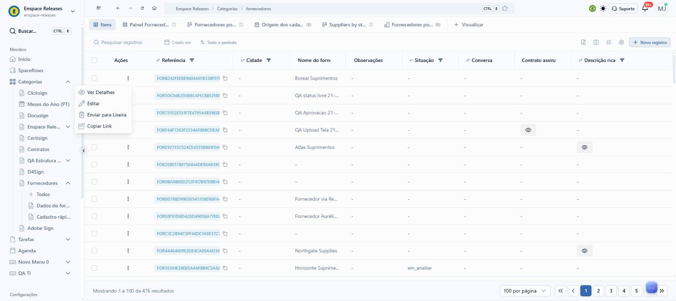Click filter icon on Cidade column
This screenshot has height=301, width=676.
(x=269, y=60)
